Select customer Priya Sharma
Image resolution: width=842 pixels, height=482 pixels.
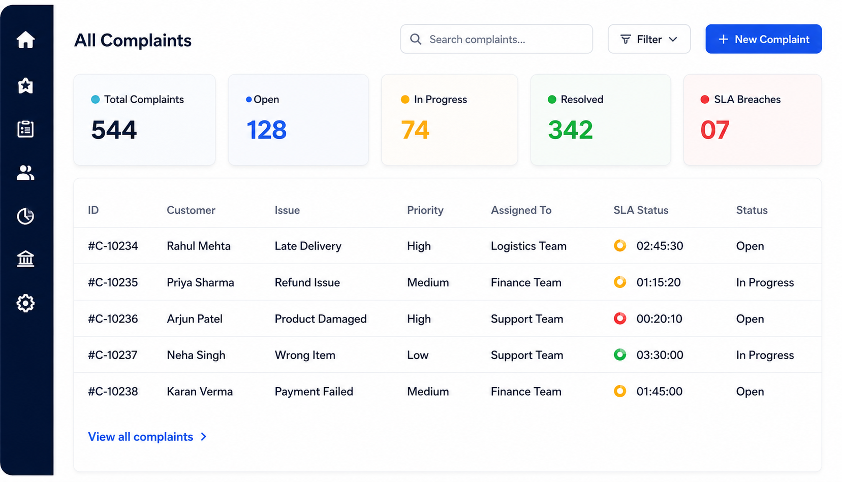(x=200, y=282)
